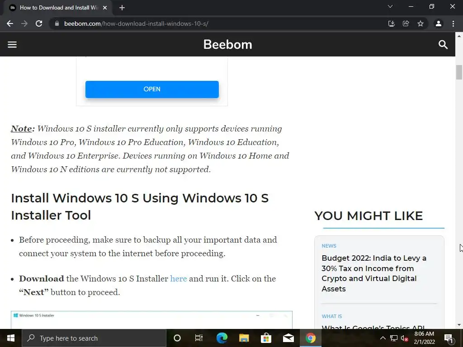Click the muted volume tray icon
This screenshot has width=463, height=347.
click(x=405, y=338)
